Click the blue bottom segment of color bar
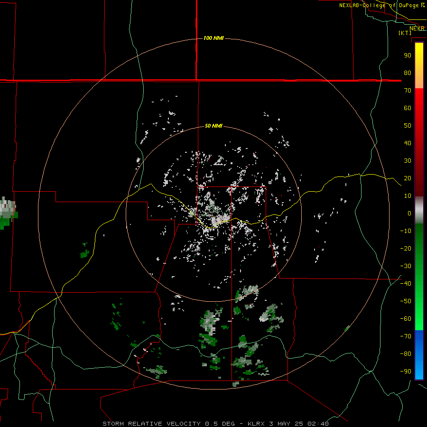Screen dimensions: 427x427 point(419,355)
